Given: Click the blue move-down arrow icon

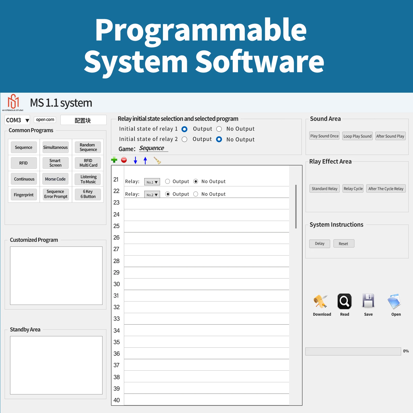Looking at the screenshot, I should pyautogui.click(x=135, y=160).
